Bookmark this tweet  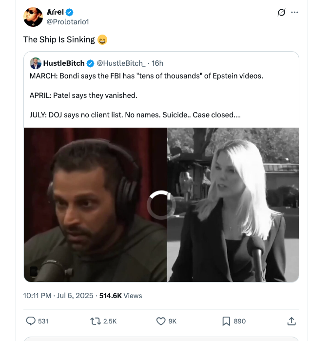(226, 321)
